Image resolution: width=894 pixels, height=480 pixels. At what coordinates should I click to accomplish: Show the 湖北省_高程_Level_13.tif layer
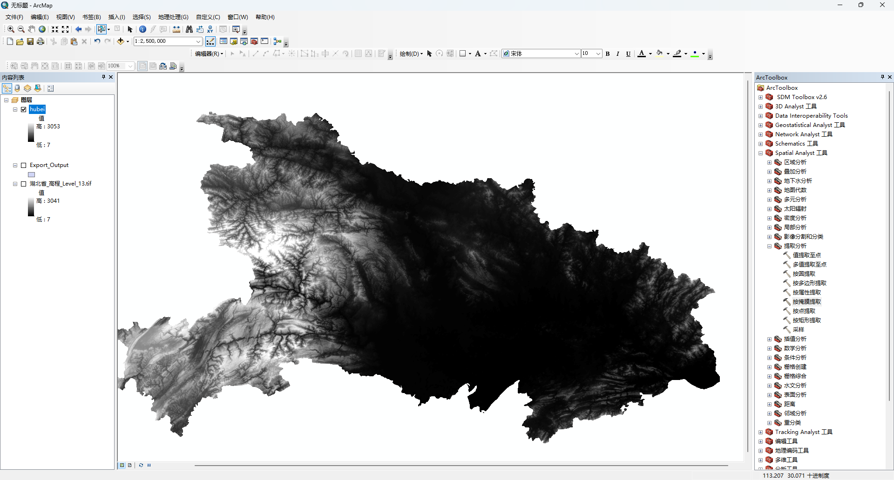24,184
